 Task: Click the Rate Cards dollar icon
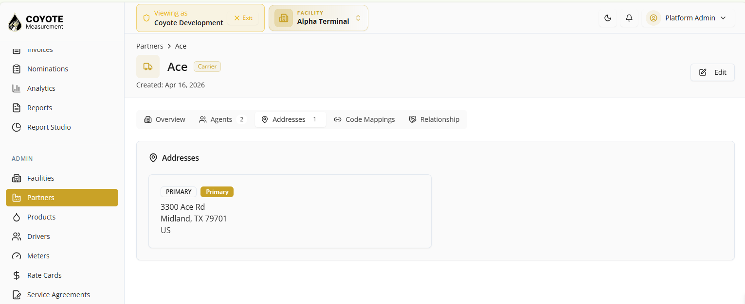click(x=17, y=275)
